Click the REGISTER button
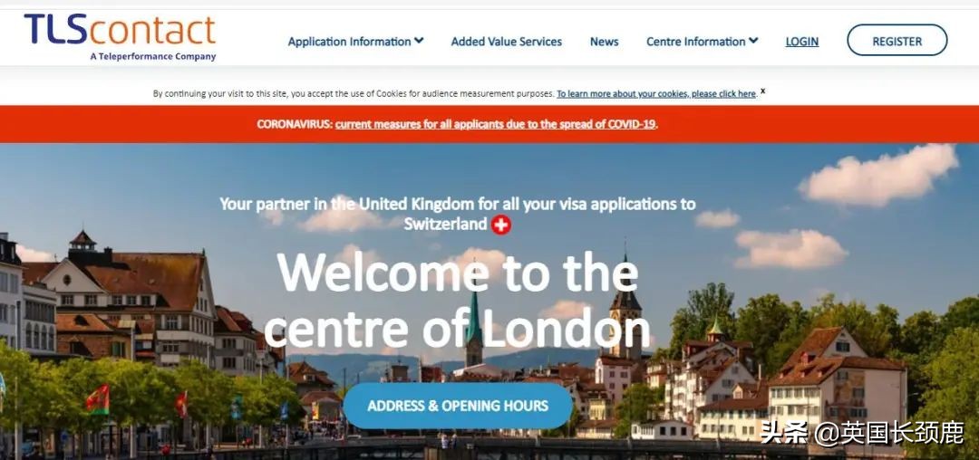The height and width of the screenshot is (460, 979). (897, 41)
